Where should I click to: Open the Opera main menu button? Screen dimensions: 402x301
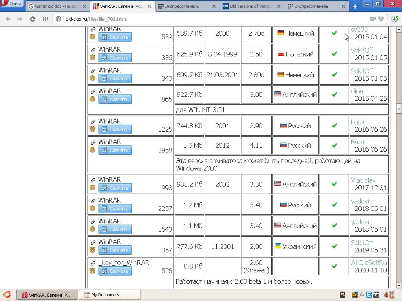(12, 4)
